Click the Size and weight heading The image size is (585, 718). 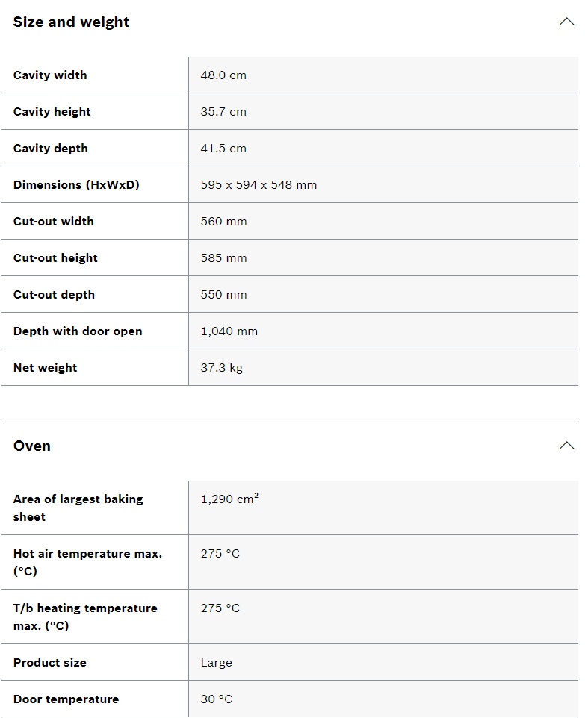pyautogui.click(x=71, y=22)
